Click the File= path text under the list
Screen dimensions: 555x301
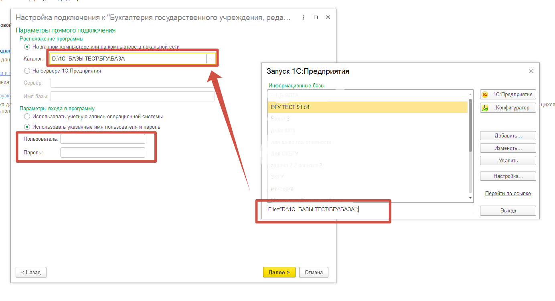313,209
